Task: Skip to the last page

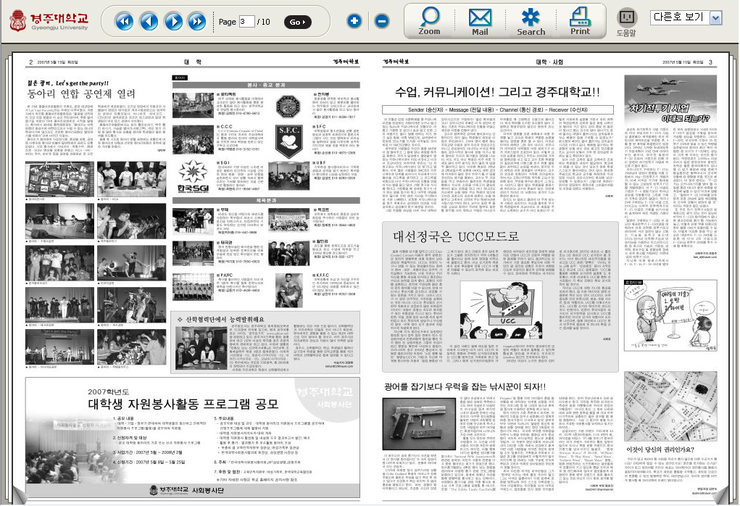Action: [197, 21]
